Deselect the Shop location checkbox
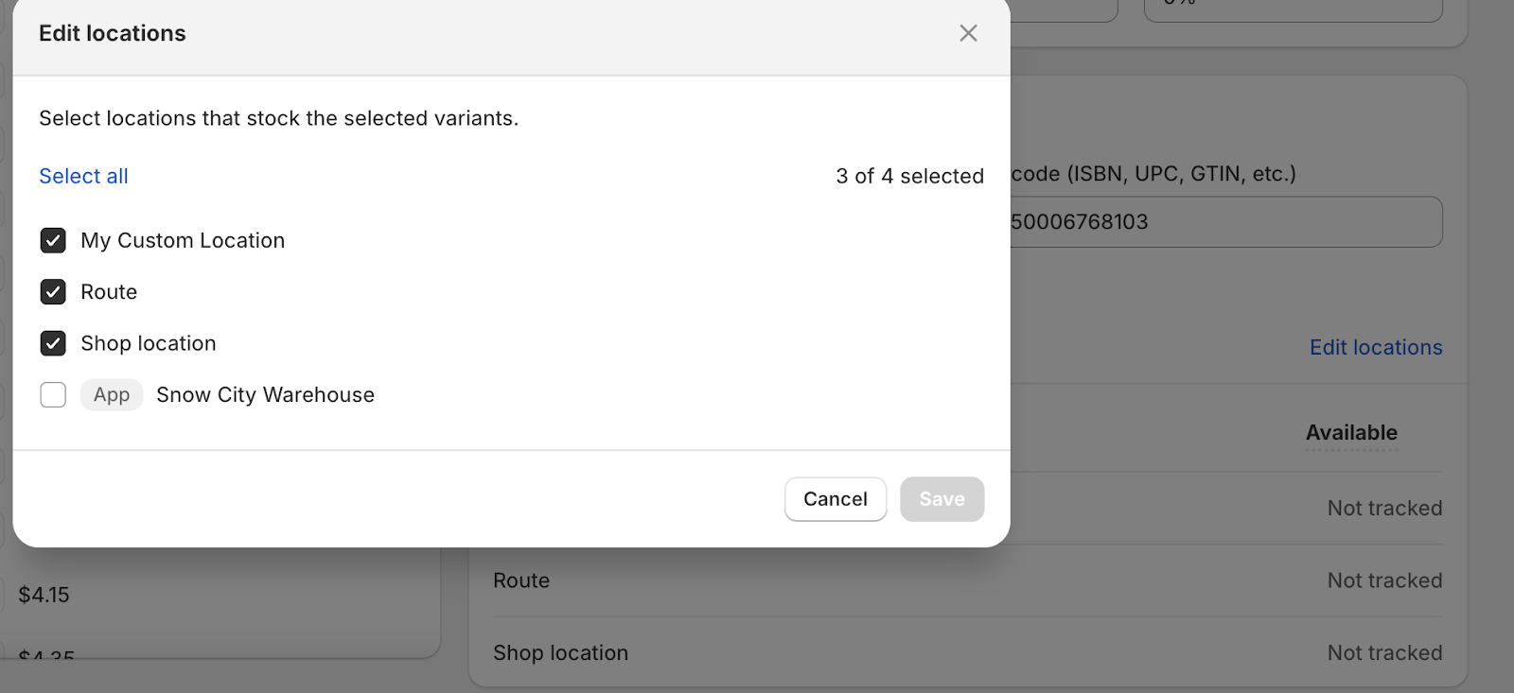The width and height of the screenshot is (1514, 693). (x=53, y=343)
